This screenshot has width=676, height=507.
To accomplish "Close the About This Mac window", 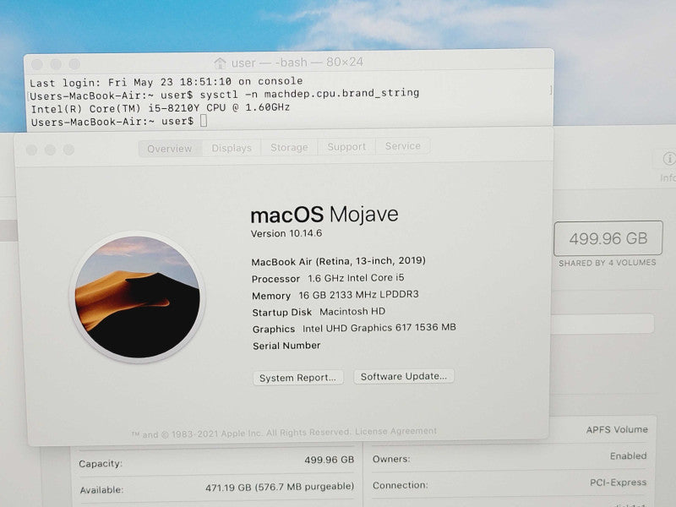I will click(31, 150).
